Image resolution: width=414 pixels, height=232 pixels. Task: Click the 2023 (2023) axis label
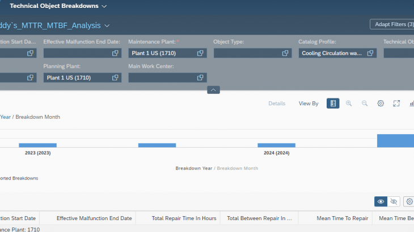pyautogui.click(x=38, y=153)
